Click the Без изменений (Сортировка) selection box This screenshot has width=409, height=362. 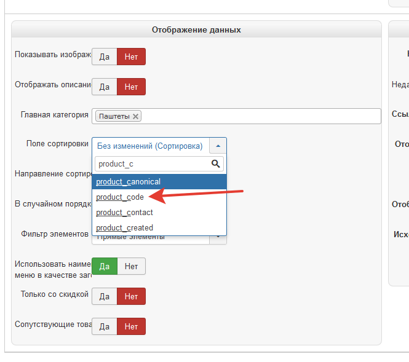click(x=150, y=146)
